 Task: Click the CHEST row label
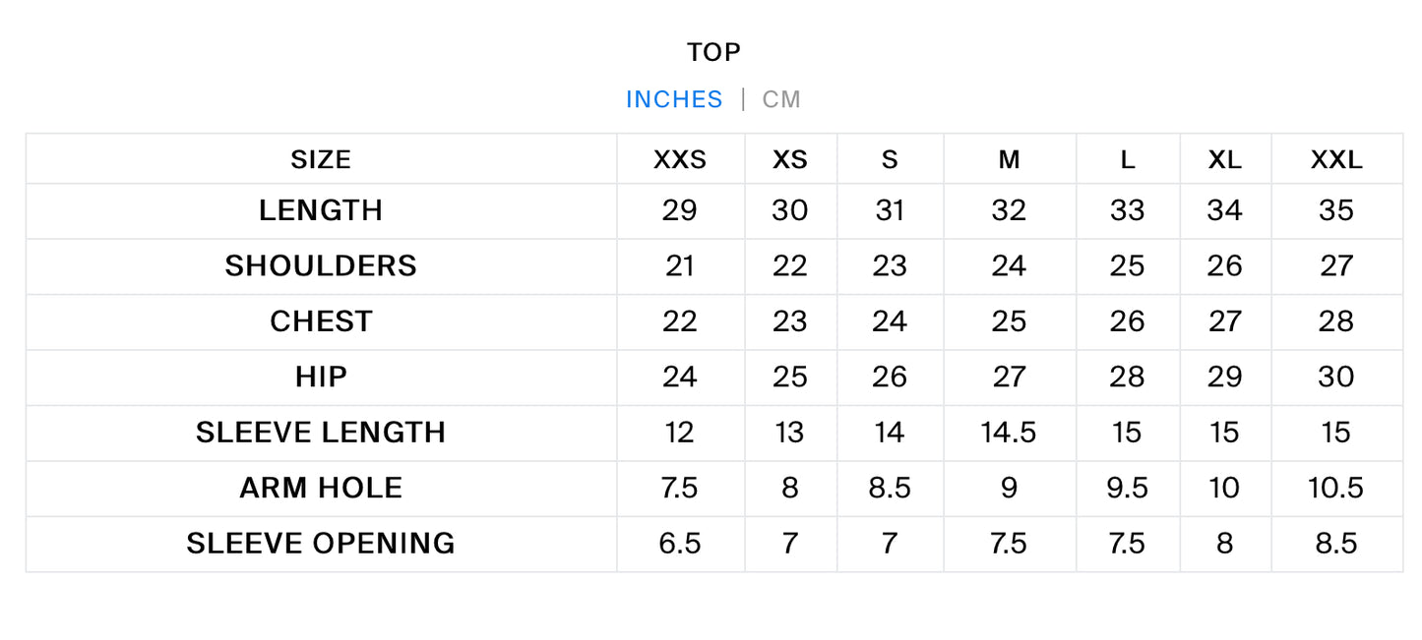pyautogui.click(x=321, y=321)
